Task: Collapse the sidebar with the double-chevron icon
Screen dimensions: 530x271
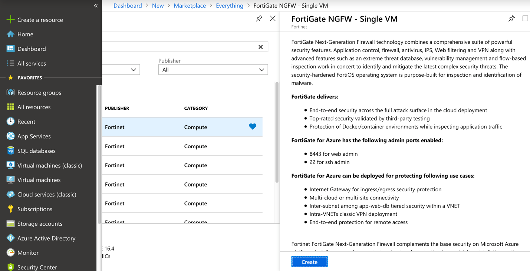Action: coord(96,6)
